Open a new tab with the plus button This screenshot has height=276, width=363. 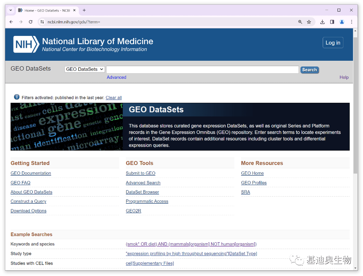tap(84, 10)
